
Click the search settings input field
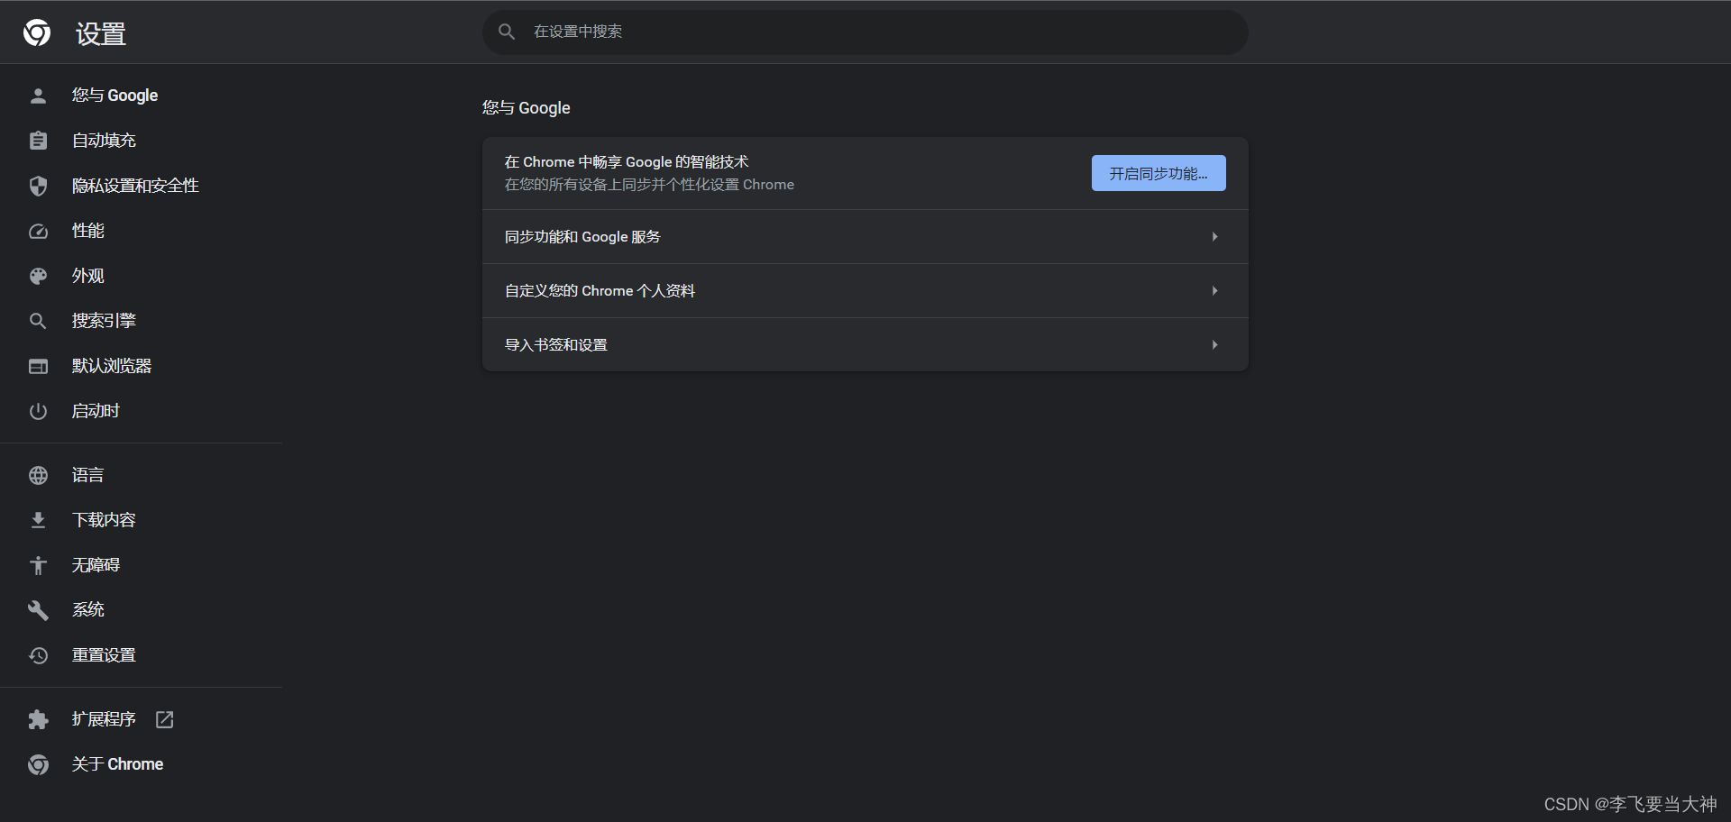(864, 32)
